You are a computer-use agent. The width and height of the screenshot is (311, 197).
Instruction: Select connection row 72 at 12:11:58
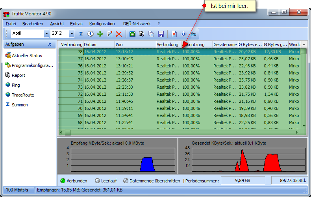(x=180, y=94)
